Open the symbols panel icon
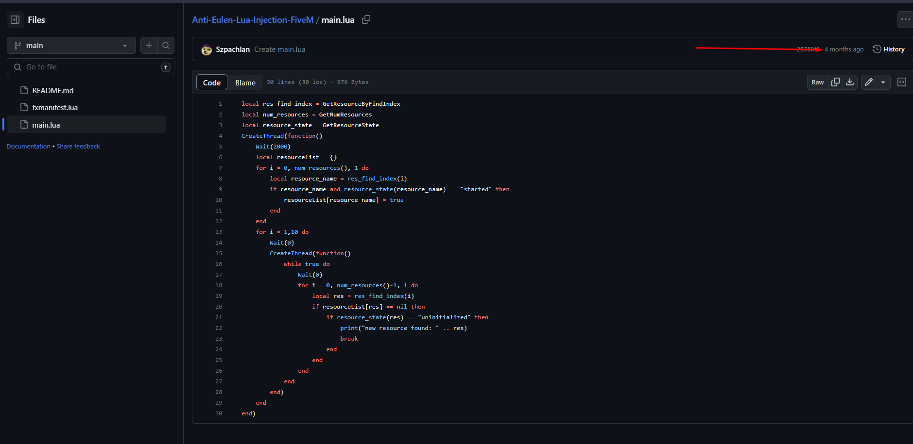Screen dimensions: 913x444 [902, 82]
